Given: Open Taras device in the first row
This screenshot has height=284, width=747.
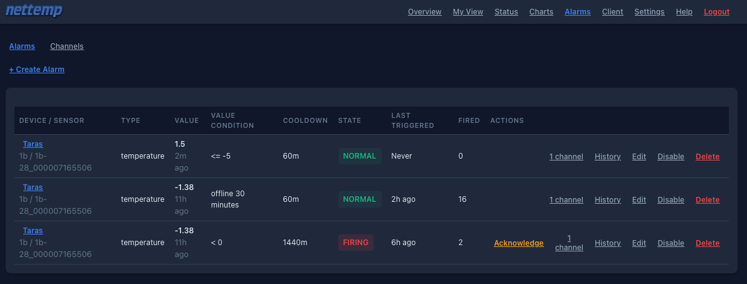Looking at the screenshot, I should [x=33, y=144].
